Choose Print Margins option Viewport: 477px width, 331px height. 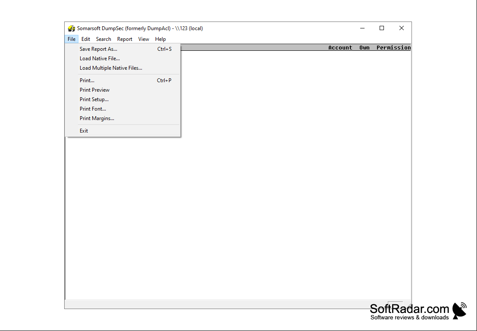123,118
